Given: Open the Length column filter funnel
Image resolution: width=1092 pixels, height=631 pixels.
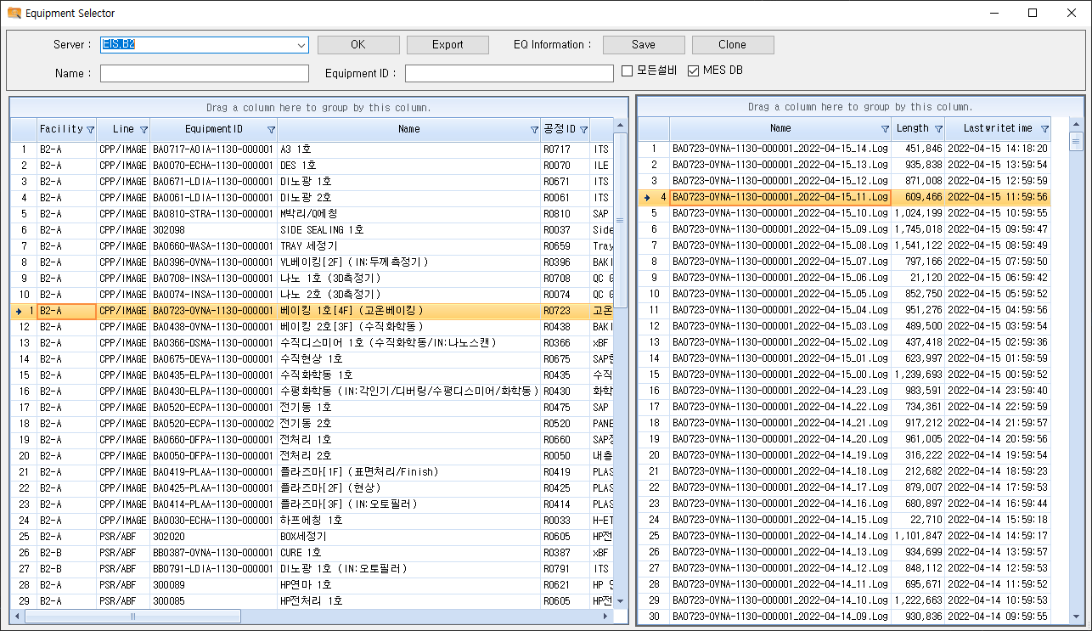Looking at the screenshot, I should [x=938, y=129].
